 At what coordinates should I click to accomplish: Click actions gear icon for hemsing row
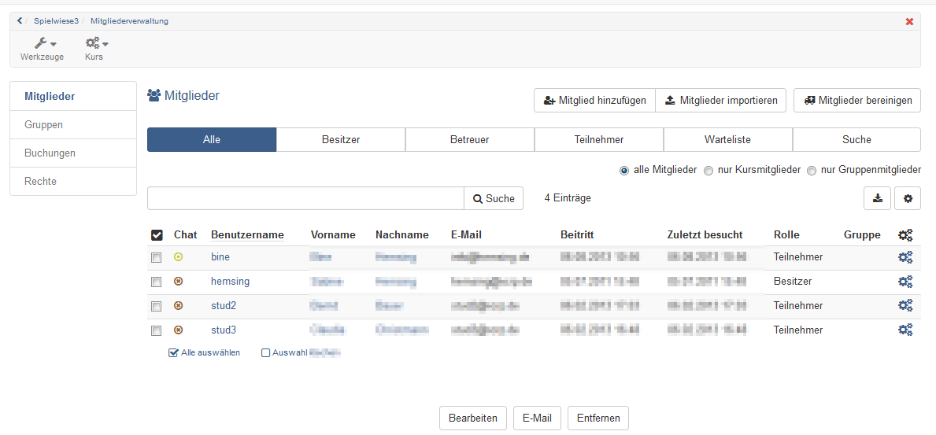(905, 282)
